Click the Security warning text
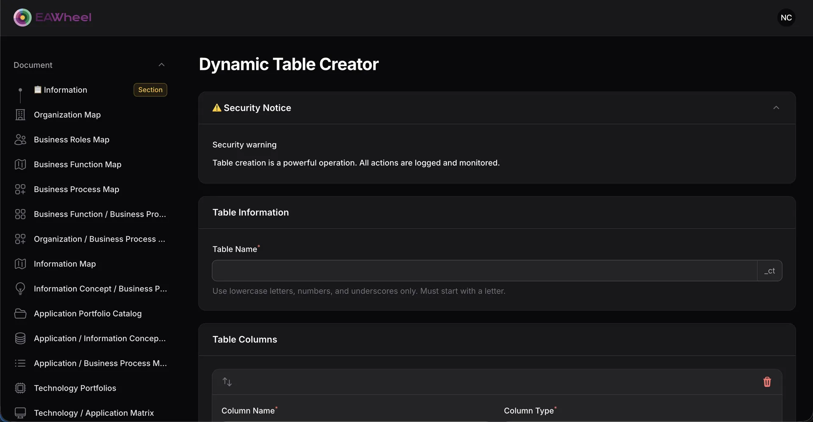Viewport: 813px width, 422px height. click(244, 145)
